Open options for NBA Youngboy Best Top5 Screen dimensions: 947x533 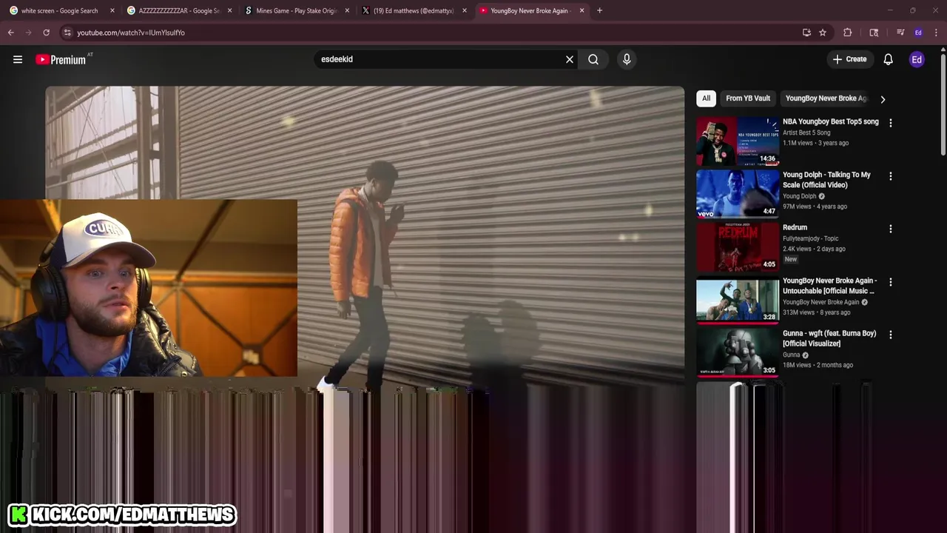coord(890,123)
